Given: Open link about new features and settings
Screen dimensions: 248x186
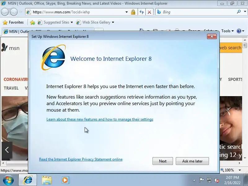Looking at the screenshot, I should [x=100, y=119].
